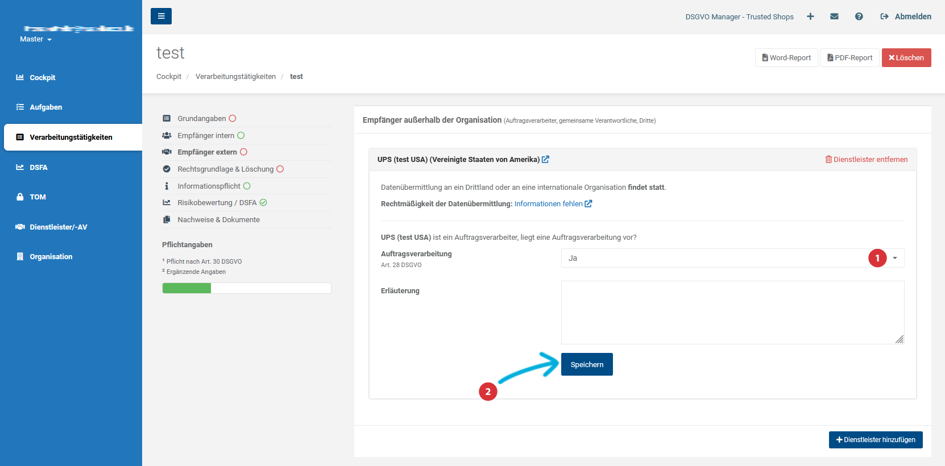This screenshot has width=945, height=466.
Task: Click the Empfänger intern users icon
Action: tap(167, 136)
